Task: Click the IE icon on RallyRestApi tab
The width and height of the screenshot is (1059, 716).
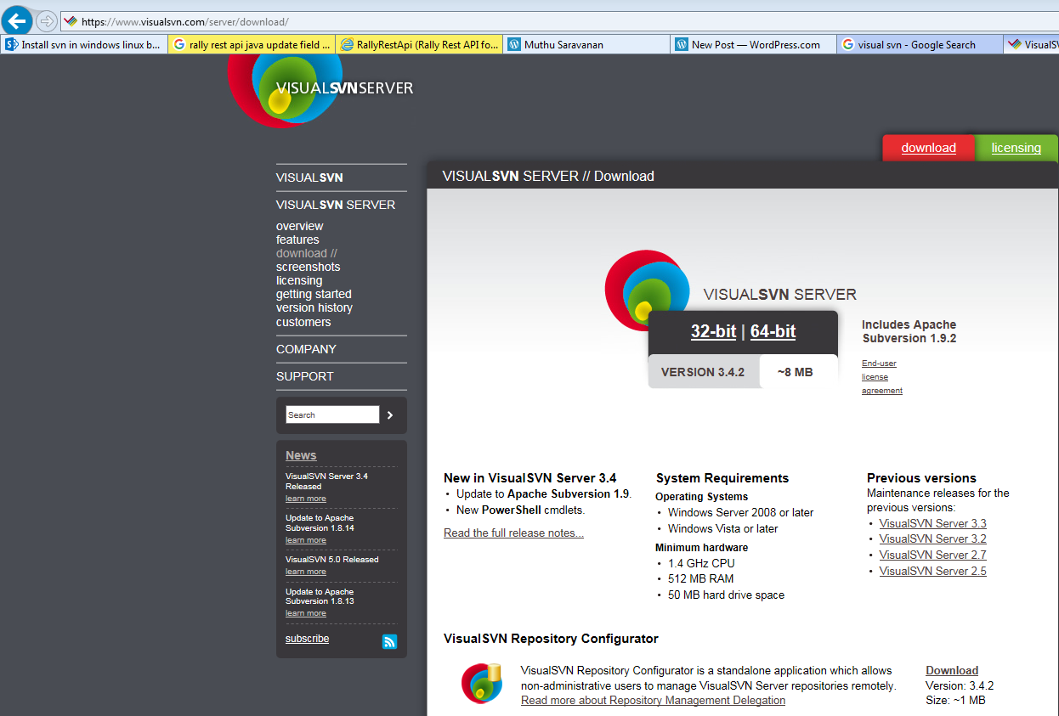Action: coord(347,44)
